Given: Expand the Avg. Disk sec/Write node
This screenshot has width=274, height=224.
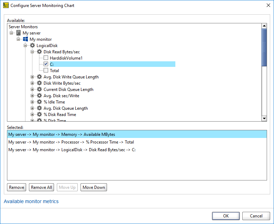Looking at the screenshot, I should (x=32, y=96).
